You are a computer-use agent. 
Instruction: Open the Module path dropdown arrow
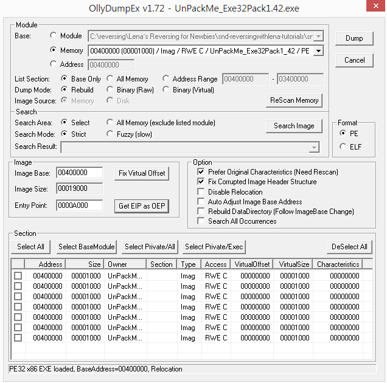pyautogui.click(x=318, y=36)
